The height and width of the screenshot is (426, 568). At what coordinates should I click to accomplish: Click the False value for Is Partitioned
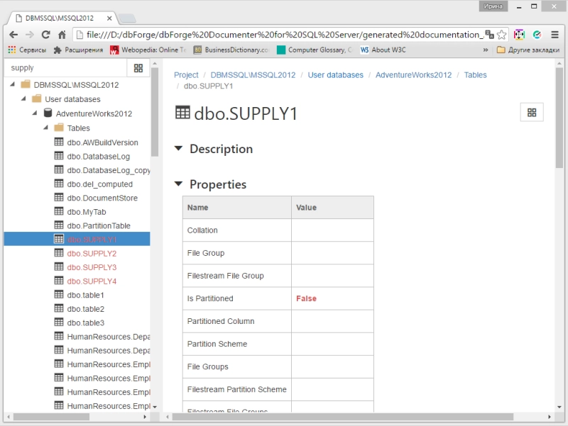click(306, 298)
